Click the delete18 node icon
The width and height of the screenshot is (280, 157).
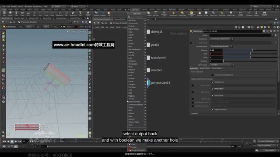click(x=148, y=32)
